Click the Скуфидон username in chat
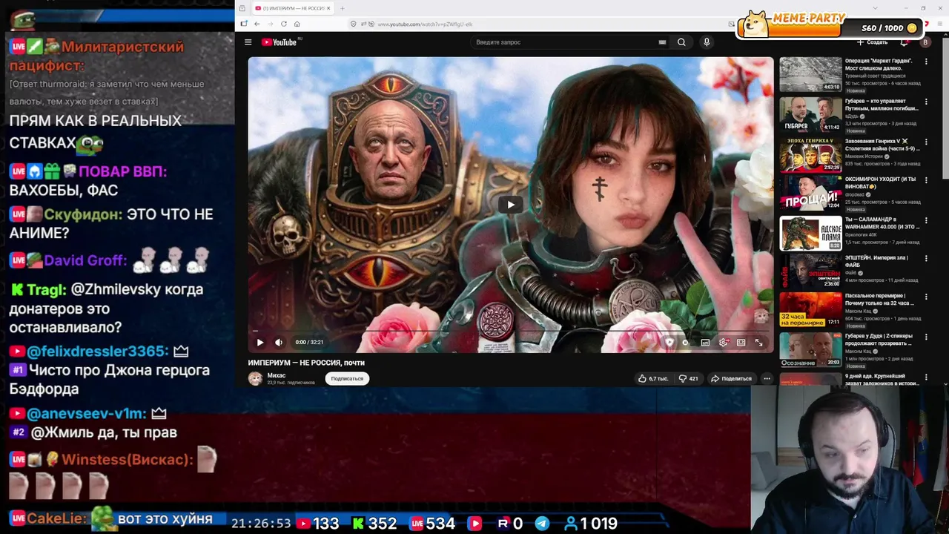This screenshot has height=534, width=949. [x=83, y=214]
